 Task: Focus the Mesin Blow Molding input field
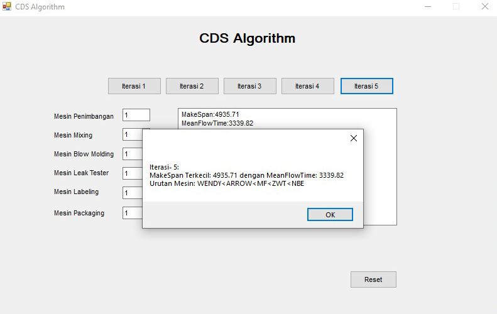pyautogui.click(x=133, y=154)
